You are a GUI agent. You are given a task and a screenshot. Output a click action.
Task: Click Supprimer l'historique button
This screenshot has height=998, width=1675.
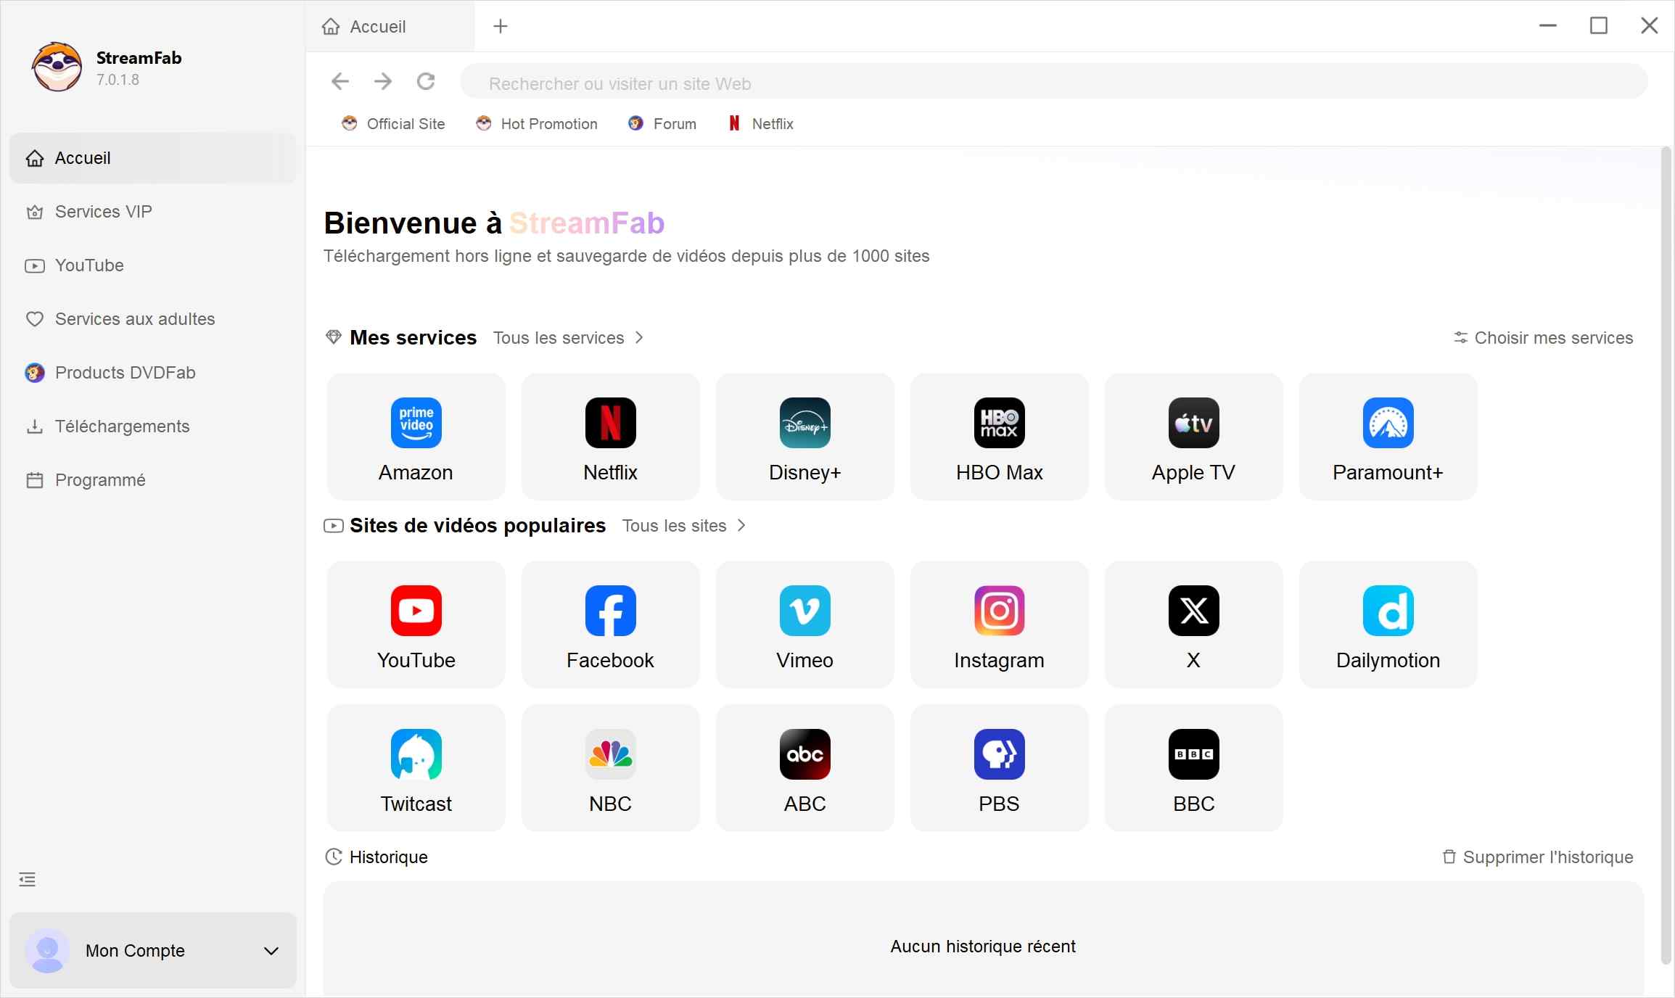pos(1538,857)
